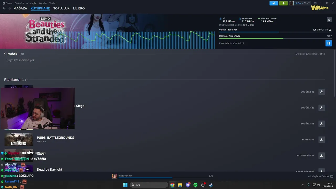Click the Dosyalar Yükleniyor progress bar
Screen dimensions: 336x189
(275, 38)
